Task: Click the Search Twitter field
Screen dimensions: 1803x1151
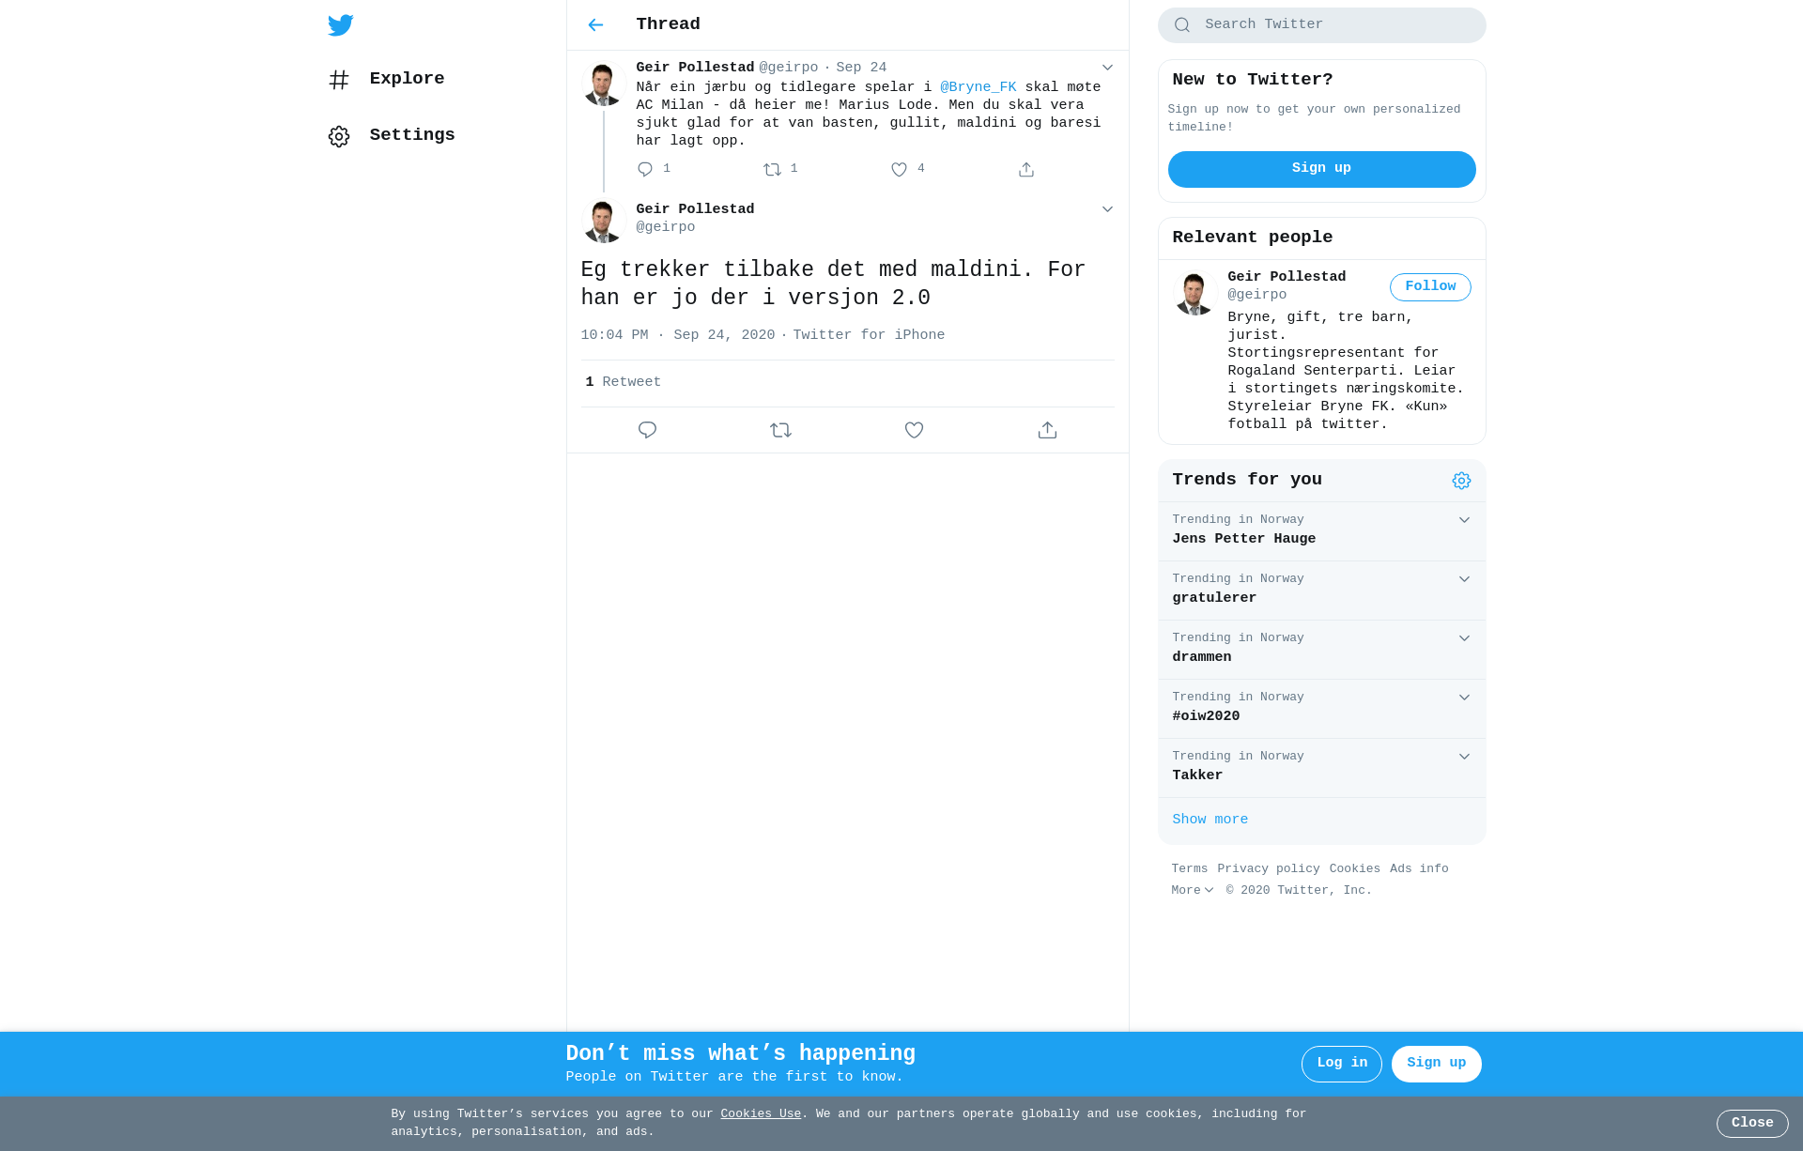Action: [1321, 25]
